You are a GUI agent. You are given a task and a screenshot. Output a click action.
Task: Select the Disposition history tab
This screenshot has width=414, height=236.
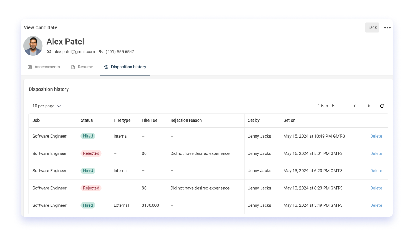tap(125, 67)
